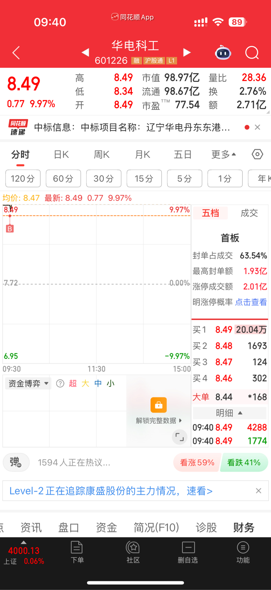Tap the 沪股通 badge
Screen dimensions: 271x590
coord(154,61)
